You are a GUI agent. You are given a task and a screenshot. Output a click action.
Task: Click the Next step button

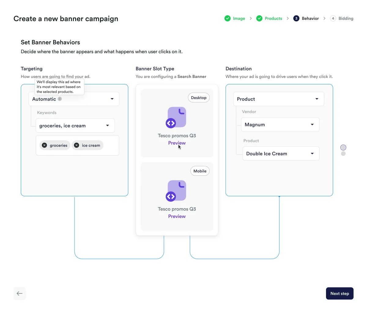coord(339,293)
